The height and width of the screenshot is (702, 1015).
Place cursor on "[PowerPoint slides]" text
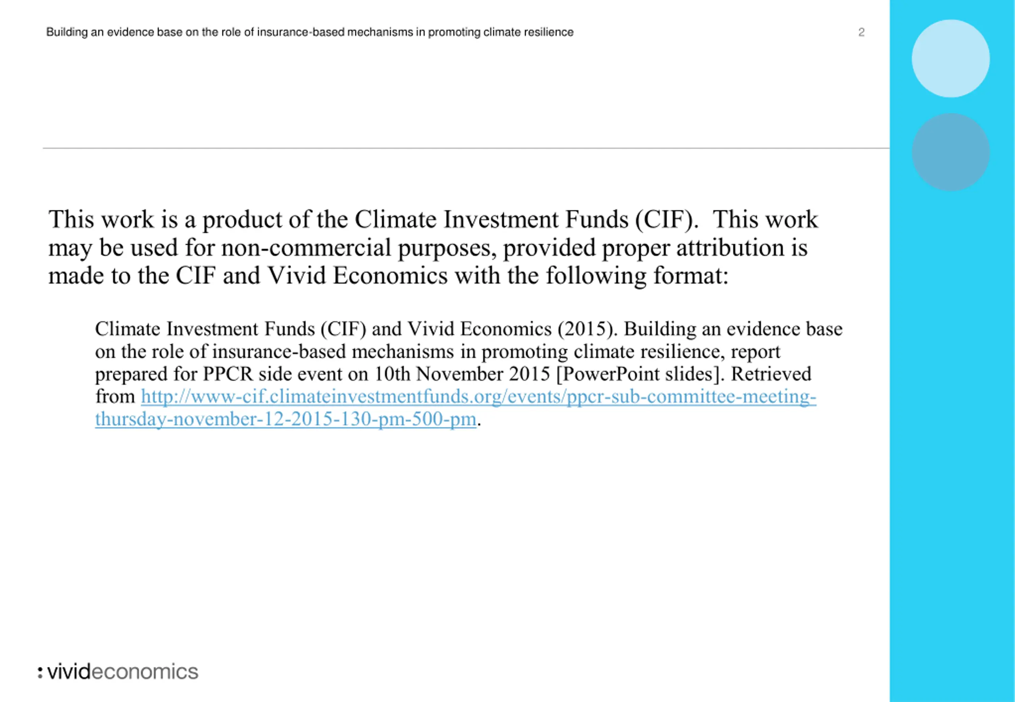pyautogui.click(x=640, y=374)
